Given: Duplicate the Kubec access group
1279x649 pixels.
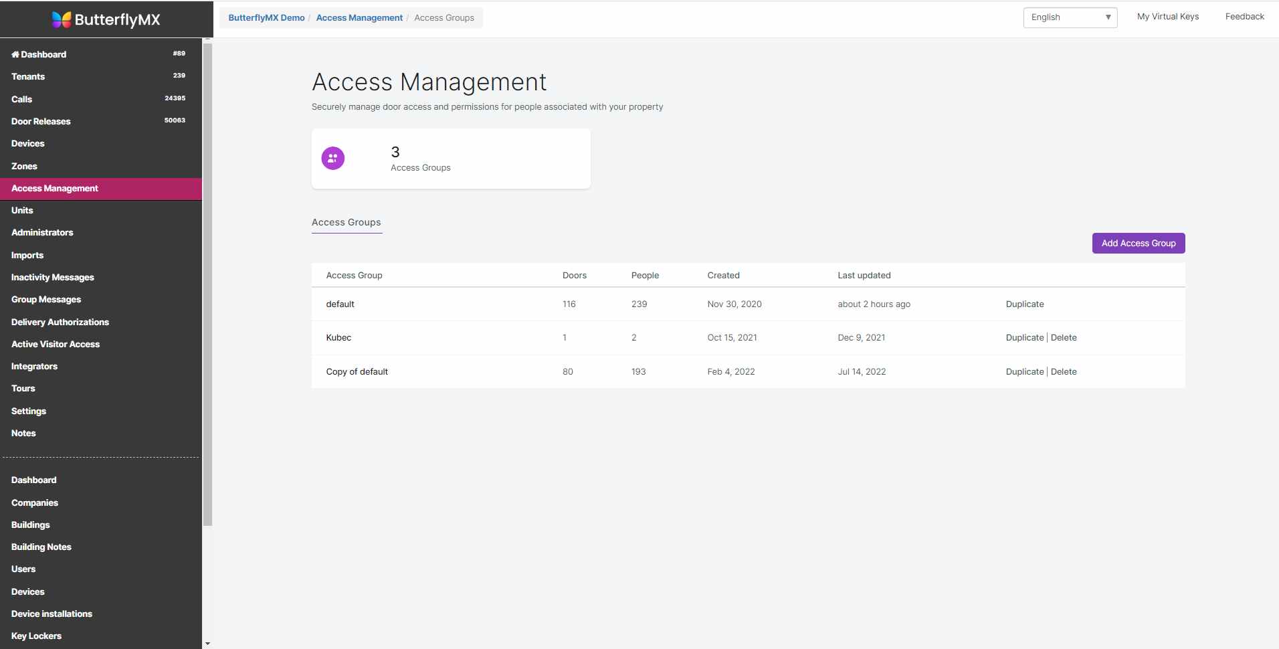Looking at the screenshot, I should 1023,337.
